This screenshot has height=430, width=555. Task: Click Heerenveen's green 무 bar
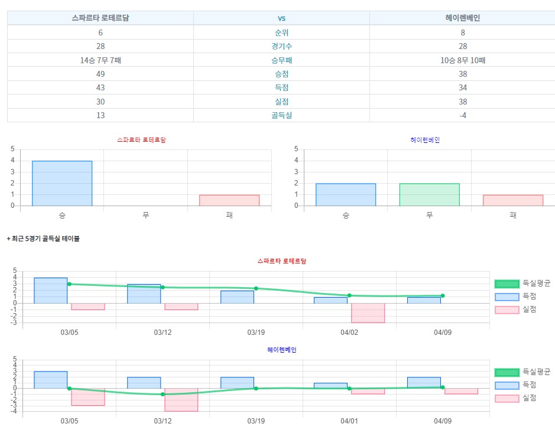(429, 194)
